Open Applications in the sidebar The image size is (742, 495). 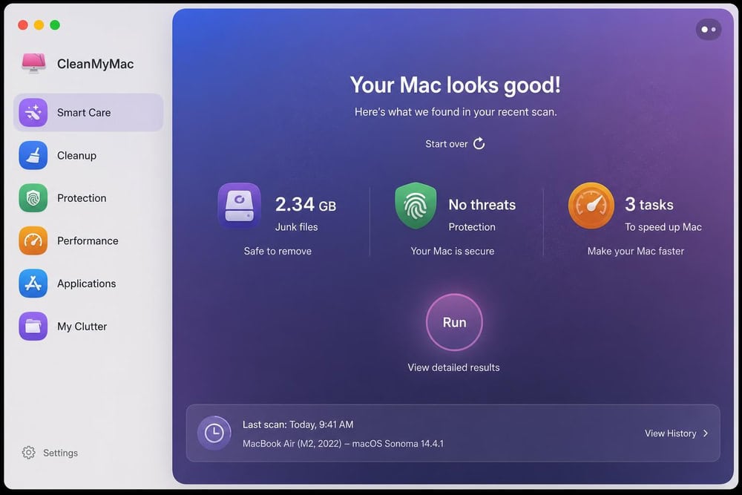coord(88,283)
